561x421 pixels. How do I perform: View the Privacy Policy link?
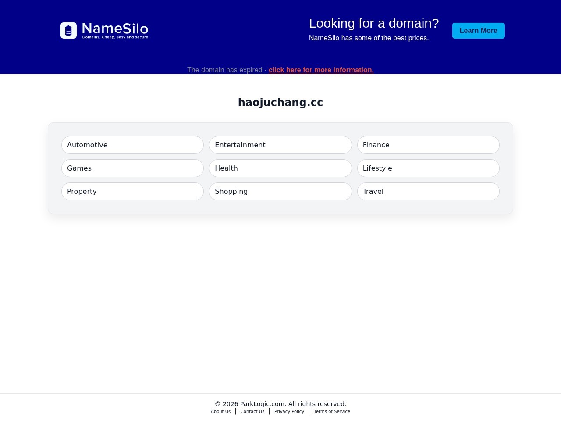289,412
